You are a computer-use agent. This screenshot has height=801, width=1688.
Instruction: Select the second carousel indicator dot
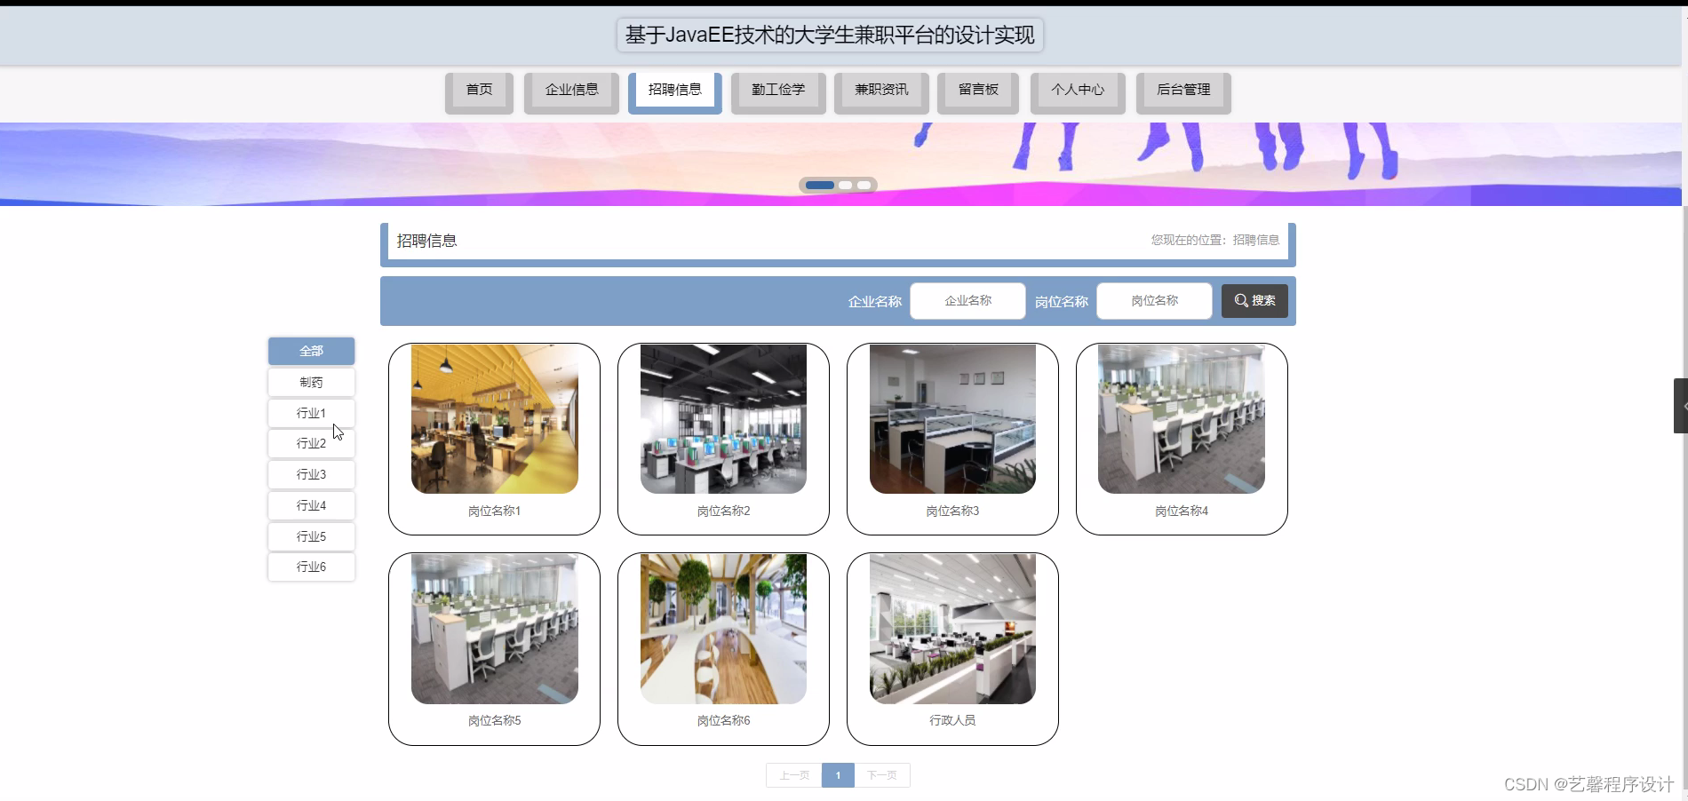(843, 185)
